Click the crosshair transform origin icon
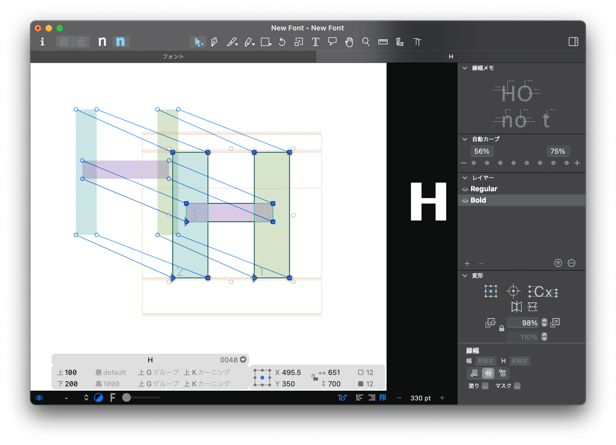Screen dimensions: 616x445 coord(513,292)
